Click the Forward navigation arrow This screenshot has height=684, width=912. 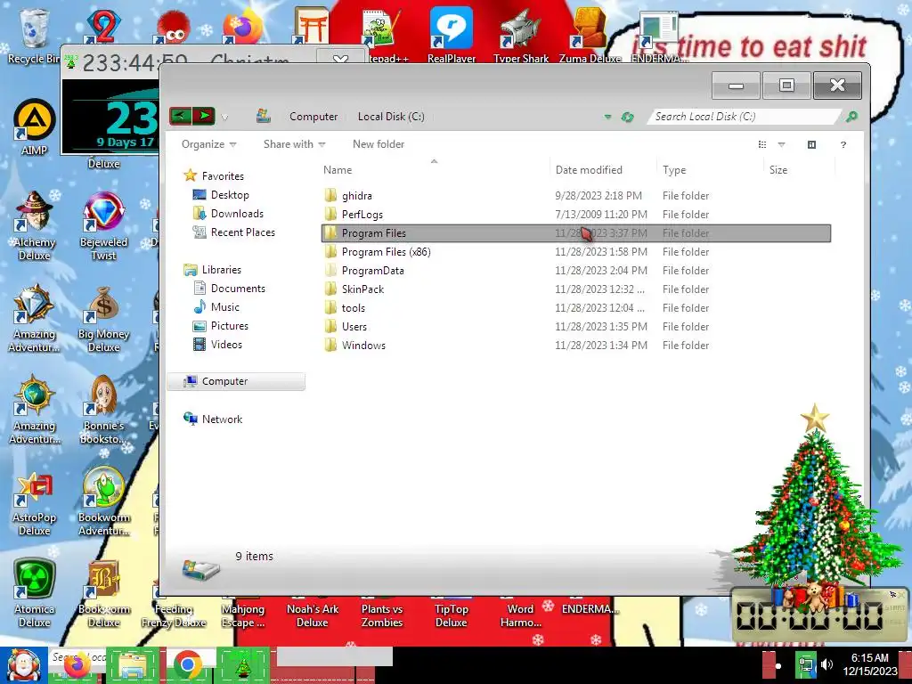click(x=204, y=116)
